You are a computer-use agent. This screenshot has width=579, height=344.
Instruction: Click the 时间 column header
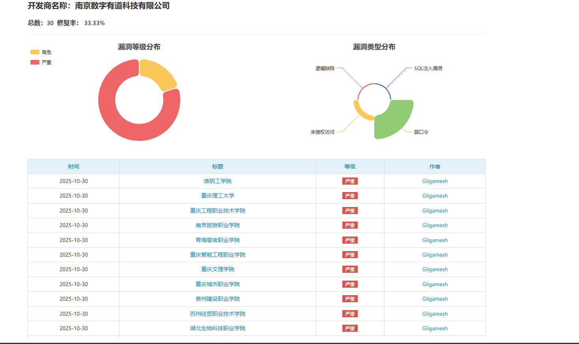coord(73,166)
